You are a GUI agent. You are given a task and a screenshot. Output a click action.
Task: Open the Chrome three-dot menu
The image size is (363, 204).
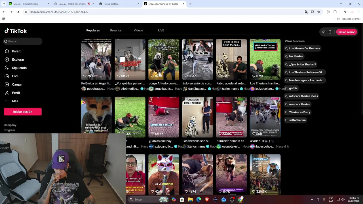[x=359, y=12]
